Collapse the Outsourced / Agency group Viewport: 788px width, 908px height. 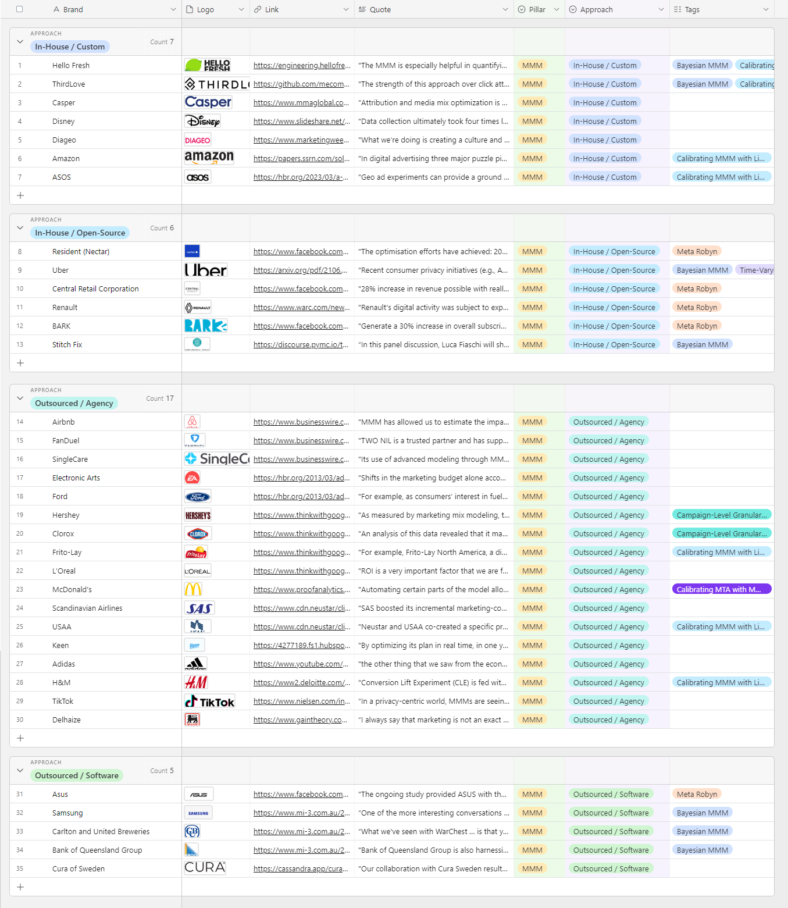click(20, 398)
